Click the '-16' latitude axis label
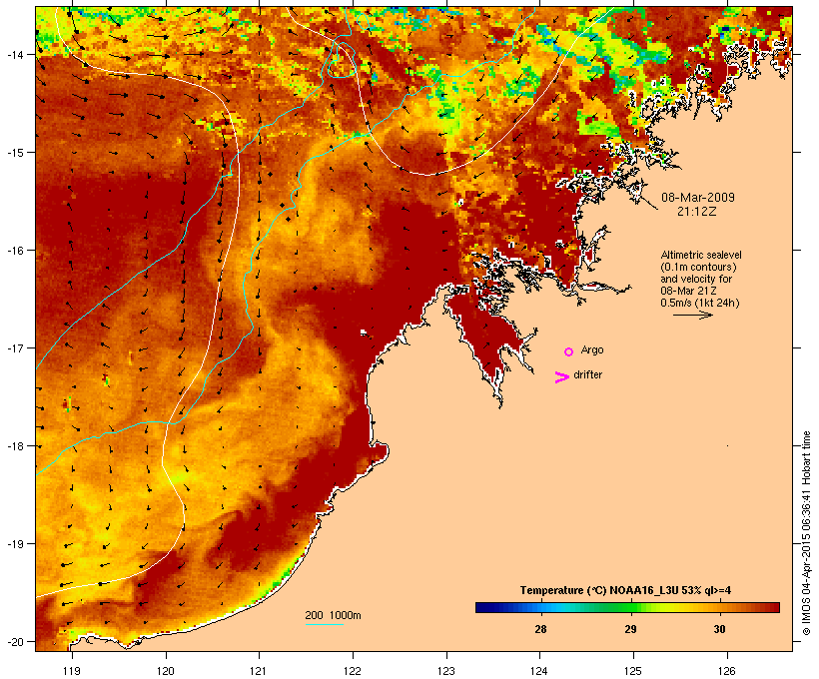 15,251
